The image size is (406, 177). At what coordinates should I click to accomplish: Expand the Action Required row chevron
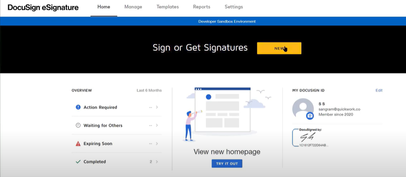[x=157, y=107]
